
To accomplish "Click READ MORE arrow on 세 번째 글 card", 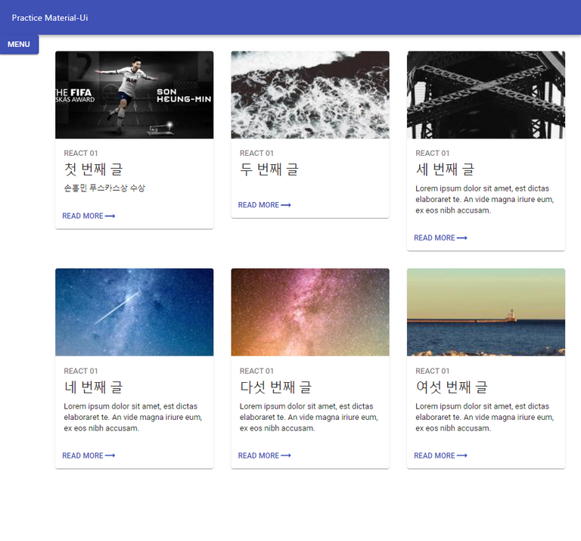I will coord(440,238).
